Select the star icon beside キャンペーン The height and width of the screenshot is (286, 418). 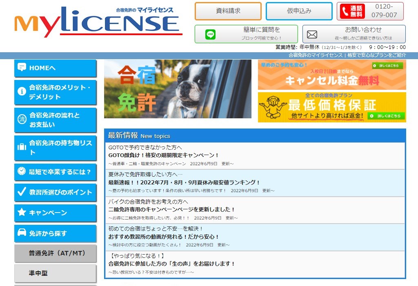click(22, 213)
